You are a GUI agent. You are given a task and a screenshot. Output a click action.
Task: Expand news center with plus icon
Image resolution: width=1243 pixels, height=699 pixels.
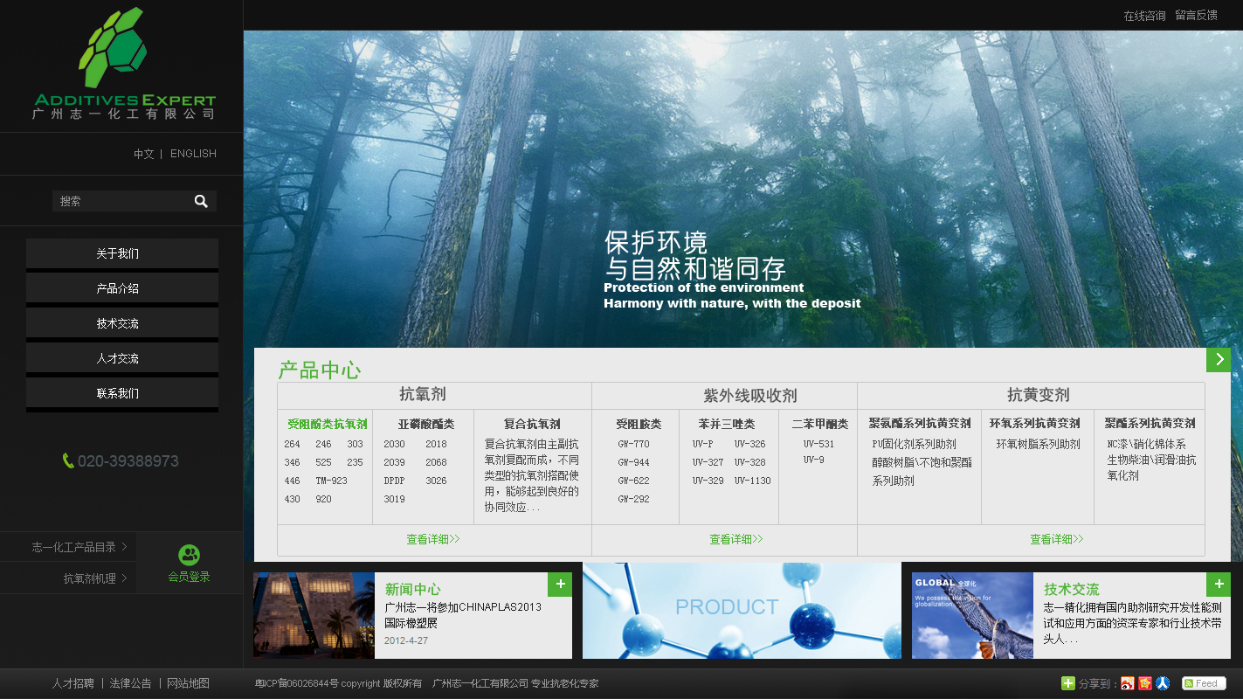pos(560,585)
